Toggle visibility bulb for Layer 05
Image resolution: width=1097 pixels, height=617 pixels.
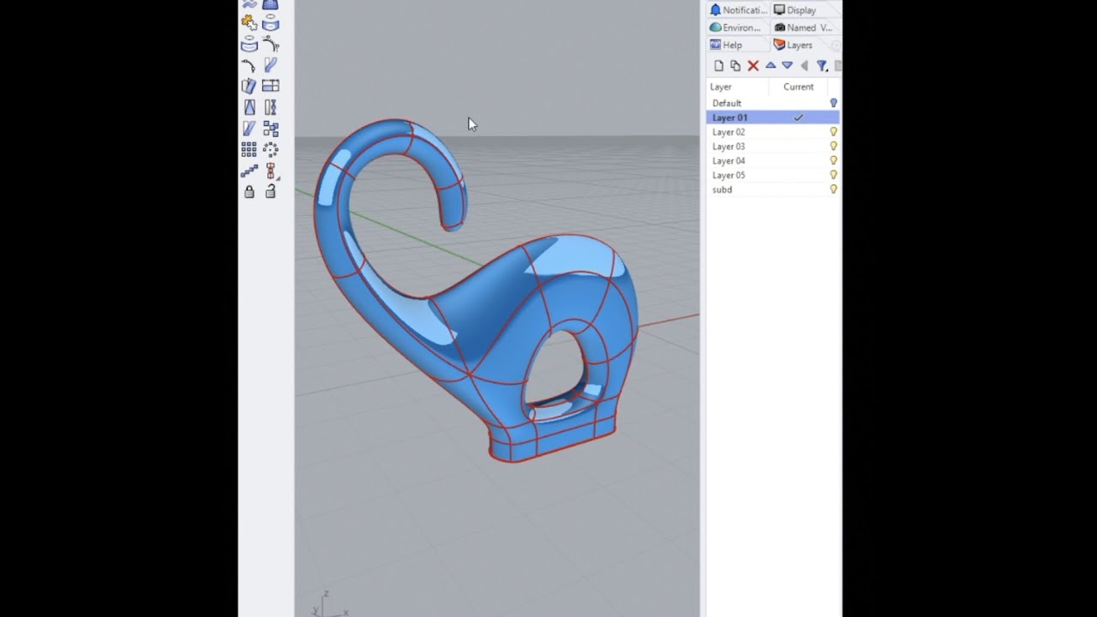click(833, 175)
